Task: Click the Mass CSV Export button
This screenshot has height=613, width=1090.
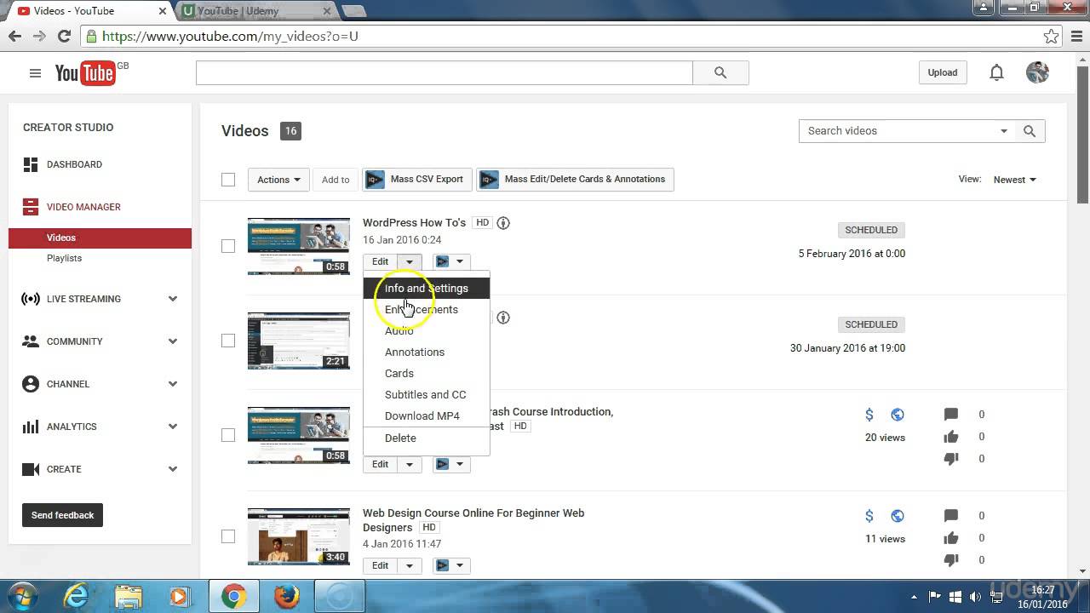Action: [416, 180]
